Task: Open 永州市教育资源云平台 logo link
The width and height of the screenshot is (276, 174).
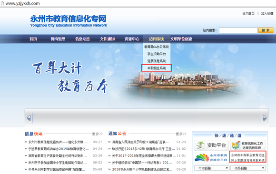Action: click(x=211, y=157)
